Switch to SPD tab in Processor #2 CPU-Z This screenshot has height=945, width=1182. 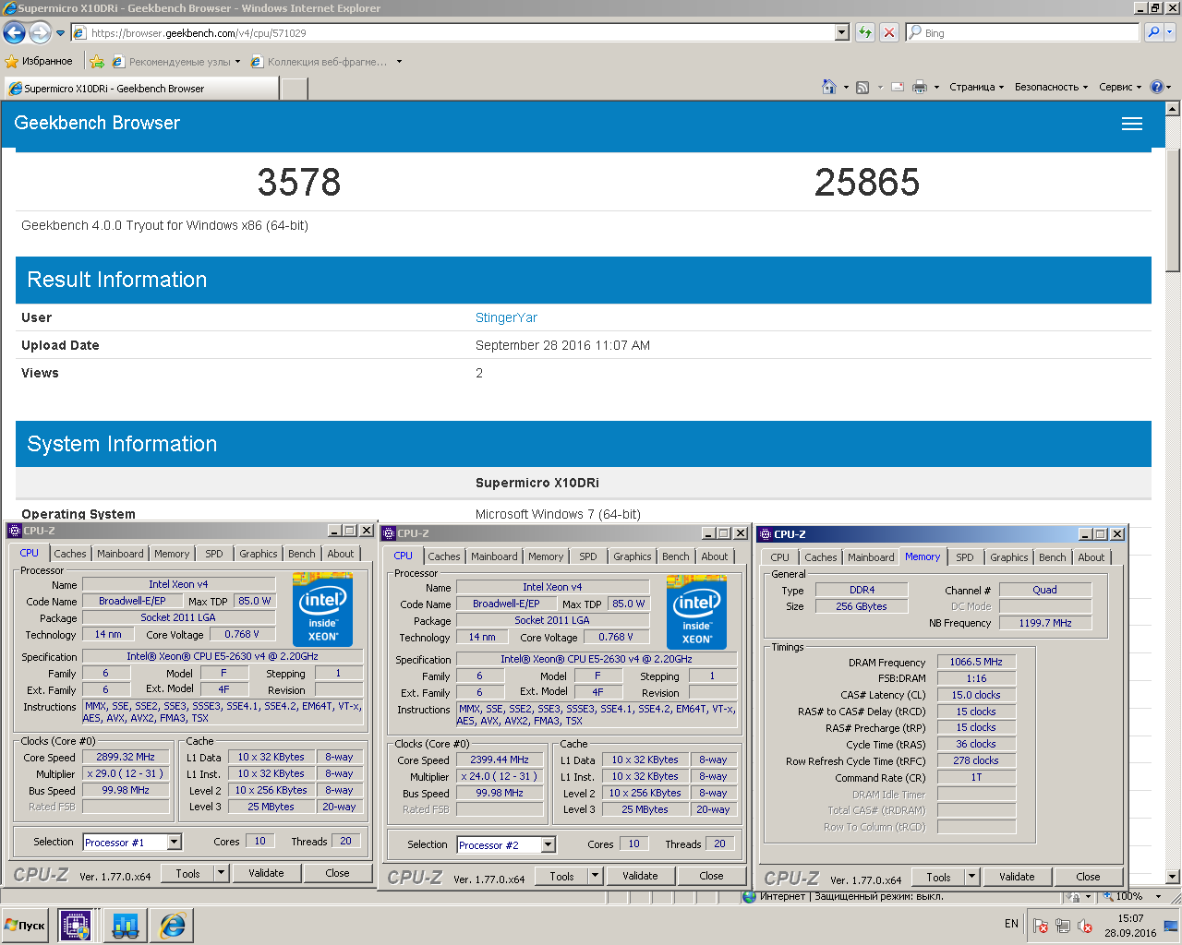(587, 556)
